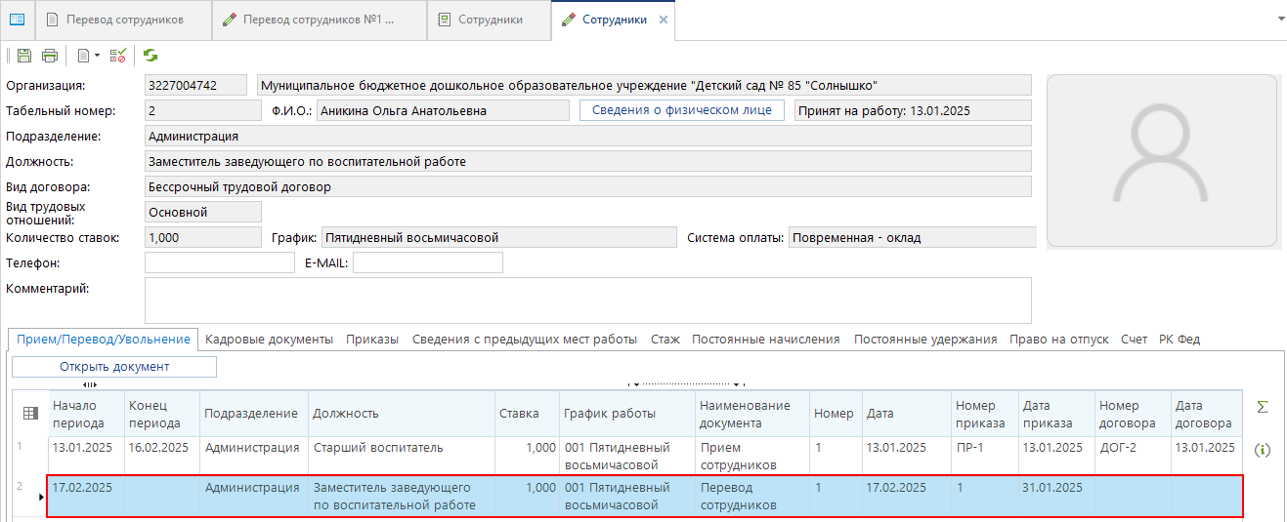The width and height of the screenshot is (1287, 522).
Task: Switch to the Кадровые документы tab
Action: pos(270,339)
